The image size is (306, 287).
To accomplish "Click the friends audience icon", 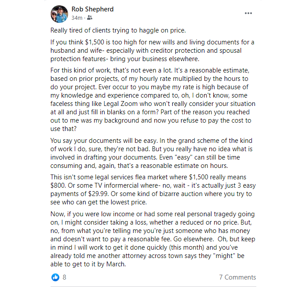I will point(90,18).
